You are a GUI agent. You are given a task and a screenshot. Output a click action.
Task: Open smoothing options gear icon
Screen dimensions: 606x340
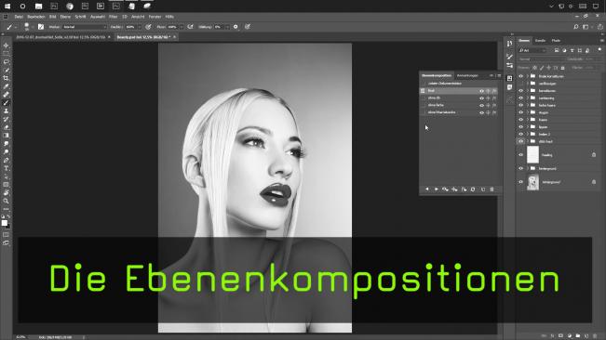[236, 27]
